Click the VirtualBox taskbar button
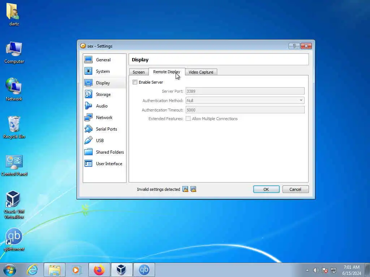This screenshot has height=277, width=370. coord(121,270)
